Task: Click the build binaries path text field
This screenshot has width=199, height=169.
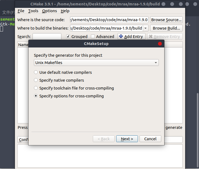Action: click(x=106, y=28)
